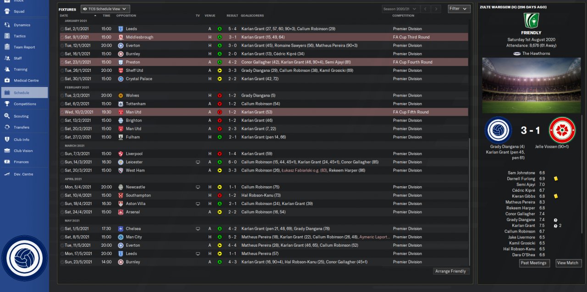Toggle selection circle on Arsenal fixture row
The image size is (587, 292).
tap(62, 212)
